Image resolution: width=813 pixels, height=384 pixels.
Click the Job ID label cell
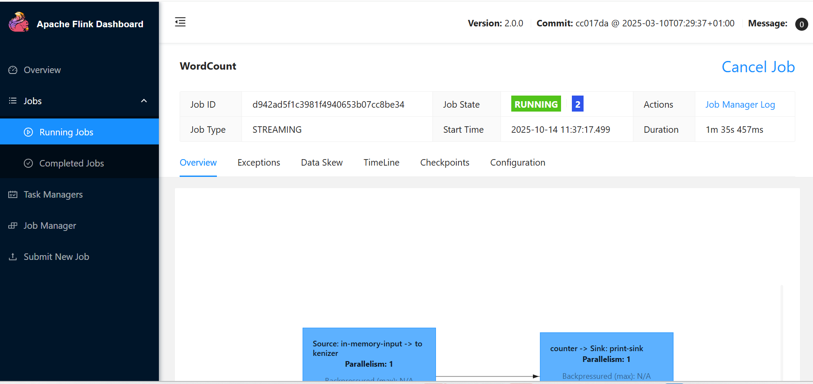[x=211, y=104]
